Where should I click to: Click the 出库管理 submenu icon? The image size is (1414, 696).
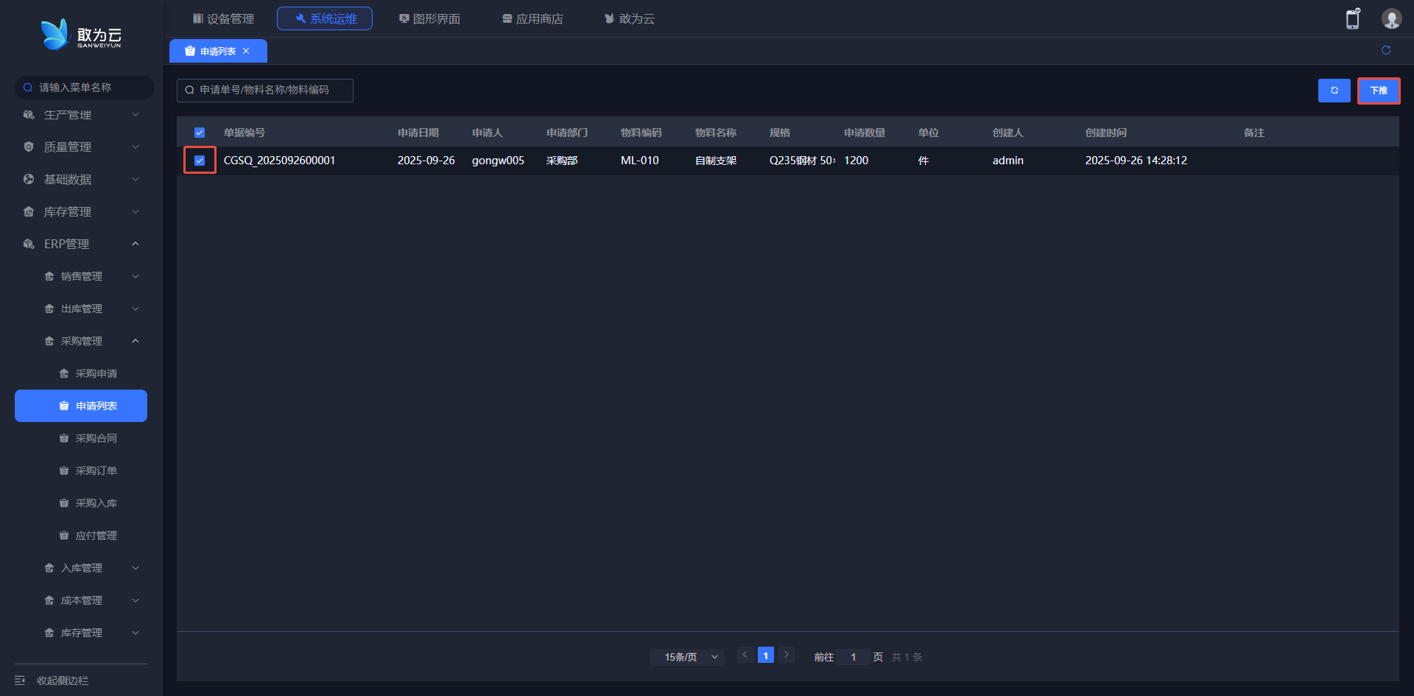[x=49, y=309]
